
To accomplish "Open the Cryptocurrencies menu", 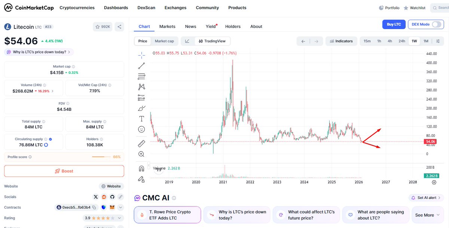I will (77, 7).
